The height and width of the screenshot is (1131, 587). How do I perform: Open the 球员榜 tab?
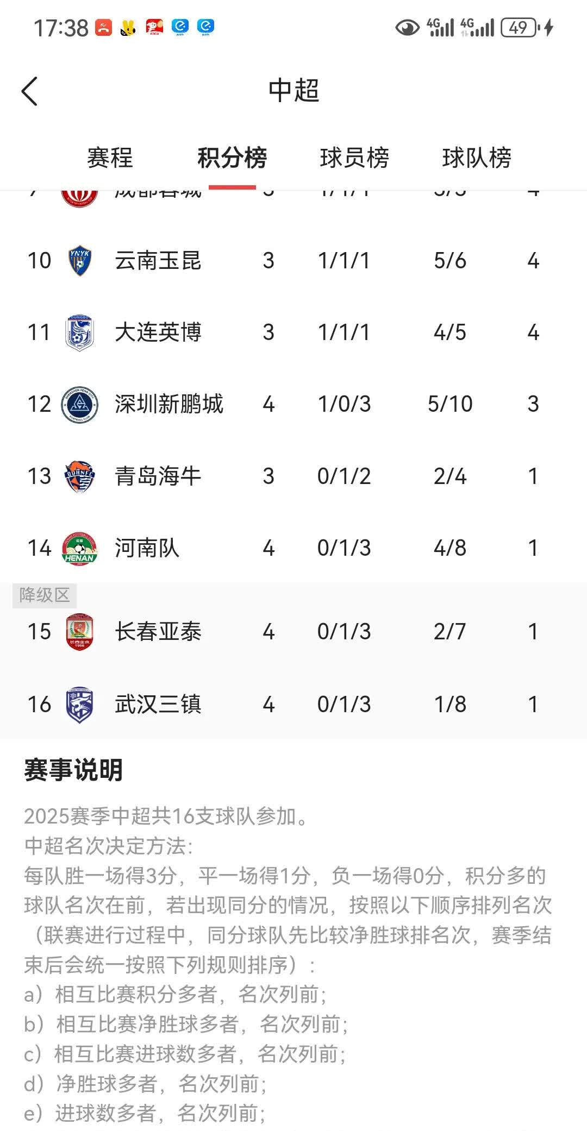tap(354, 158)
